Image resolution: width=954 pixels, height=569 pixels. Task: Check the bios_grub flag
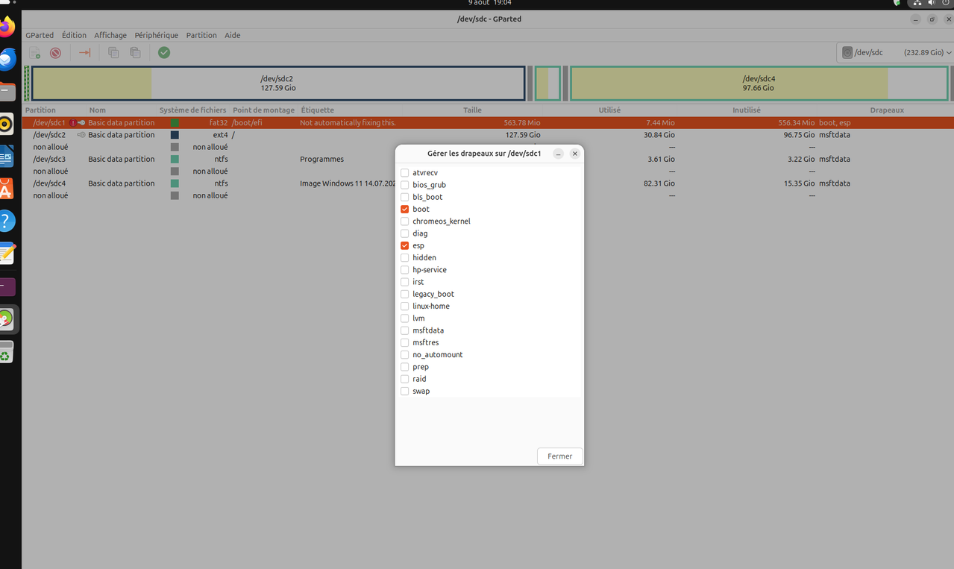(x=405, y=185)
